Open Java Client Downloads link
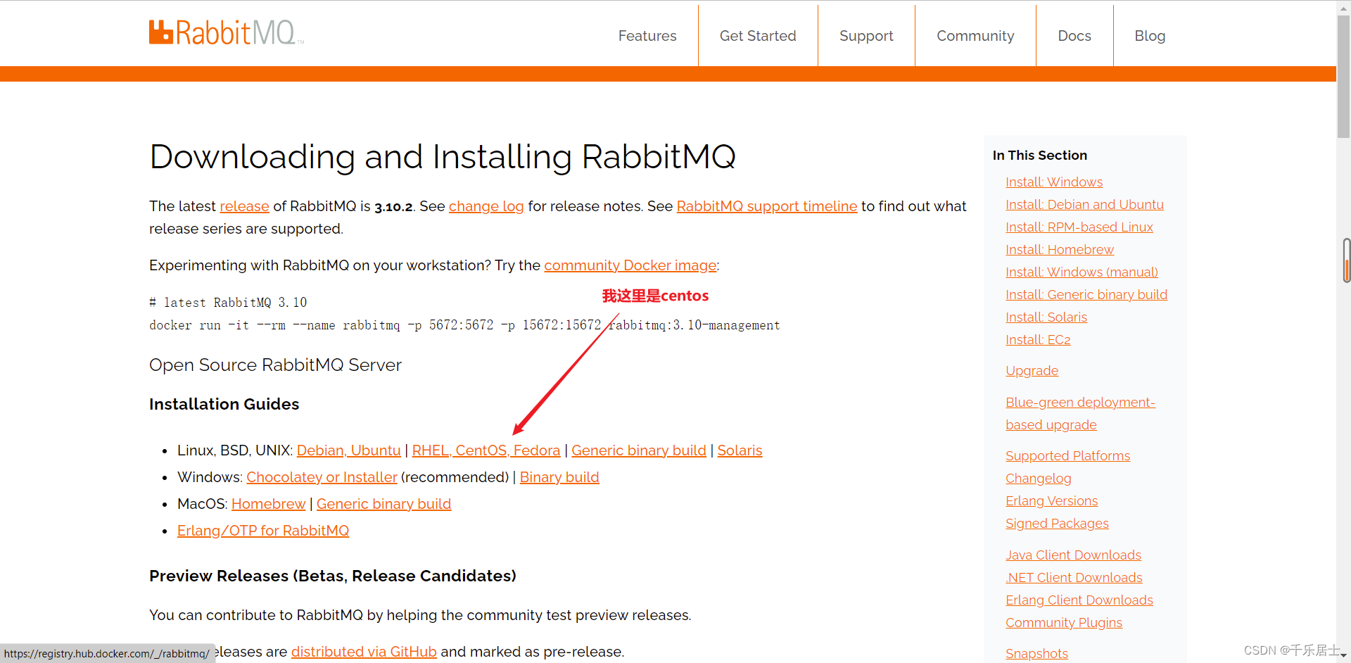This screenshot has width=1351, height=663. coord(1073,555)
